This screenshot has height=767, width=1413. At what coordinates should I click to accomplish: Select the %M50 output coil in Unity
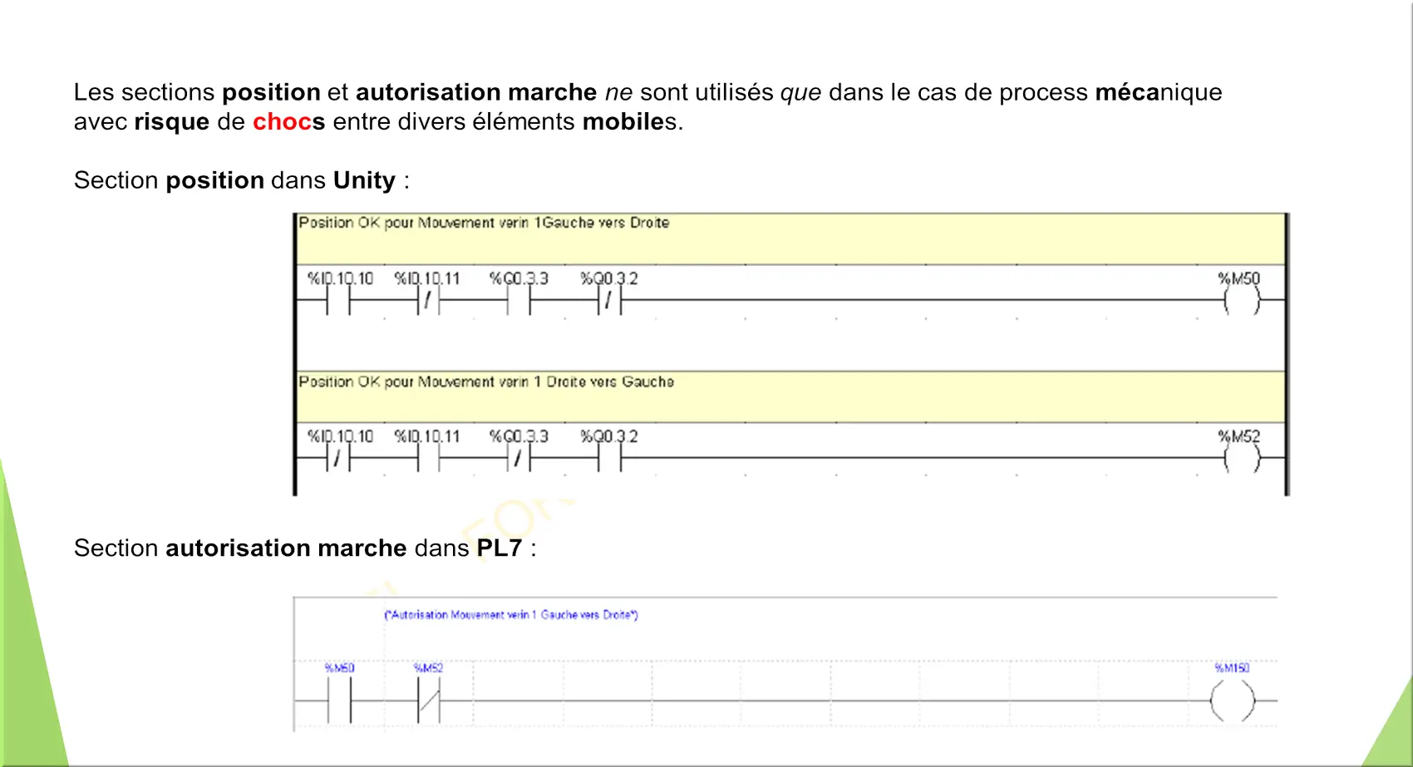1242,301
